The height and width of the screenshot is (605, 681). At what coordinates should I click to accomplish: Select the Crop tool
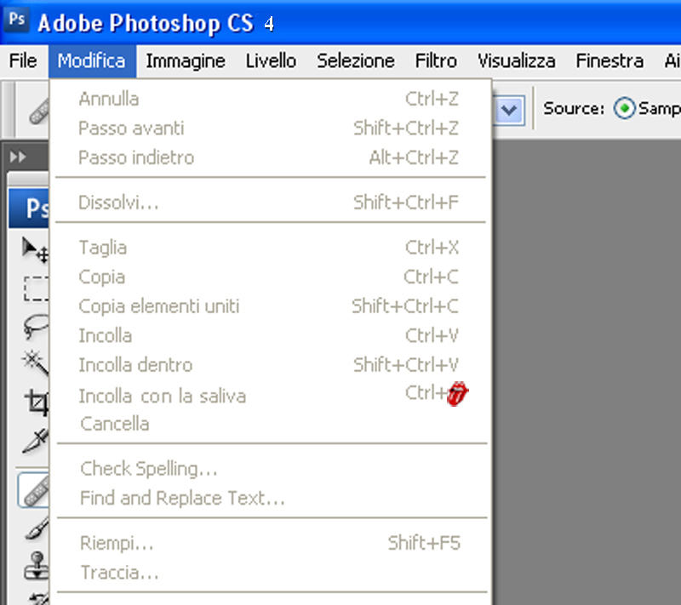coord(37,402)
